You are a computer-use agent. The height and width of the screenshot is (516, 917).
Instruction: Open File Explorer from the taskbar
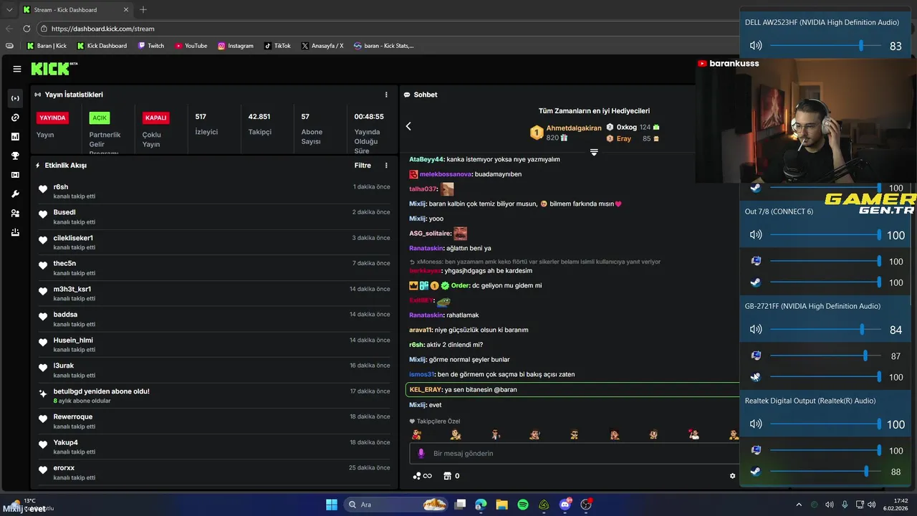[501, 505]
